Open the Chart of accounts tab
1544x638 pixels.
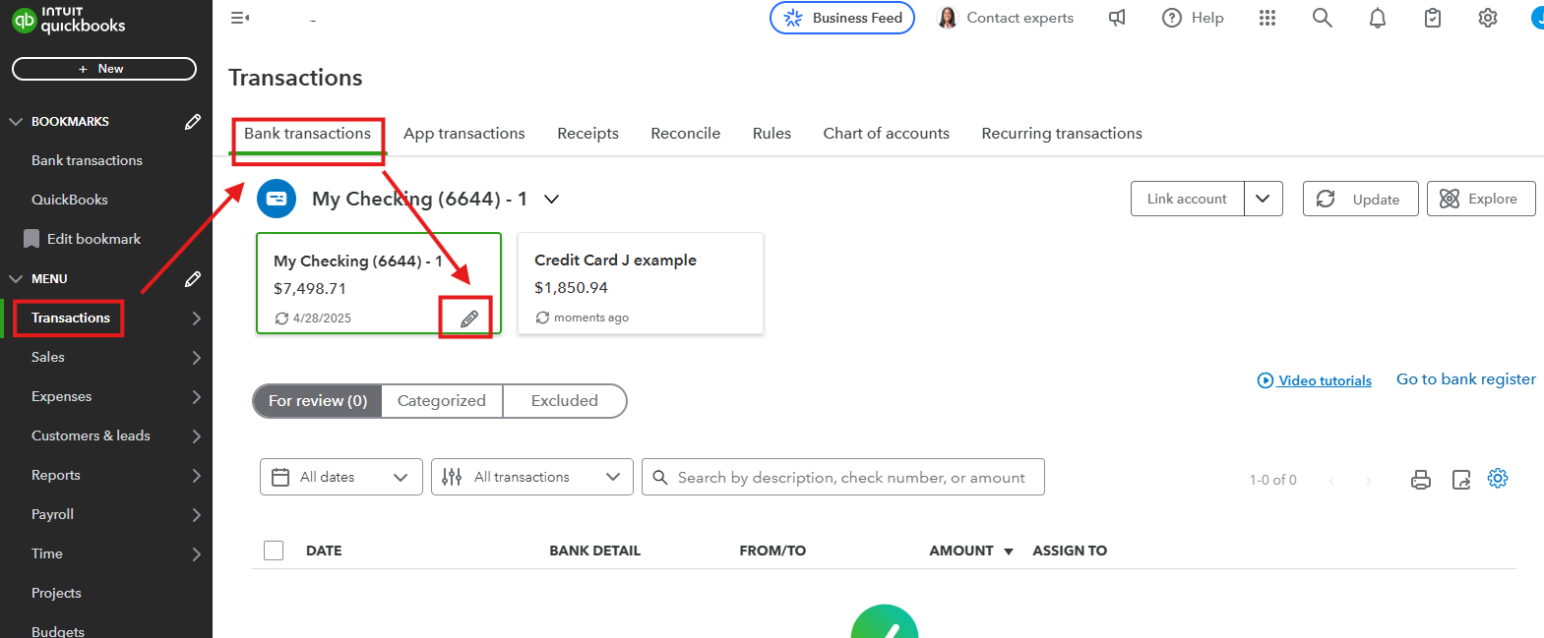(887, 134)
